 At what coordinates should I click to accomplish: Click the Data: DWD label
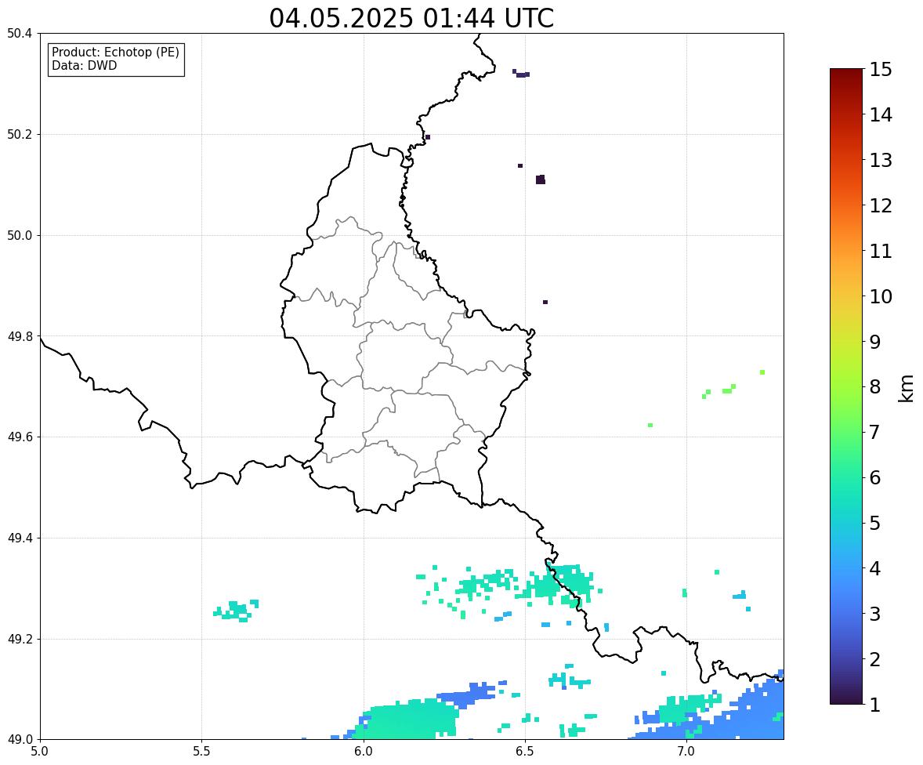pyautogui.click(x=84, y=65)
